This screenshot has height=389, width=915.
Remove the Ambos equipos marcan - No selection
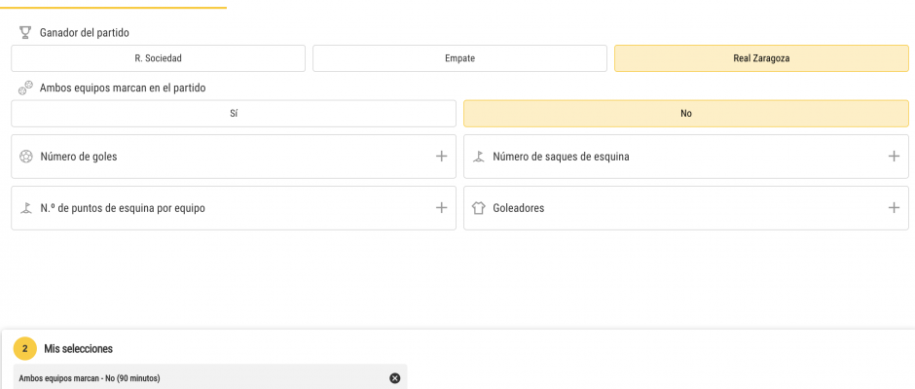coord(395,378)
